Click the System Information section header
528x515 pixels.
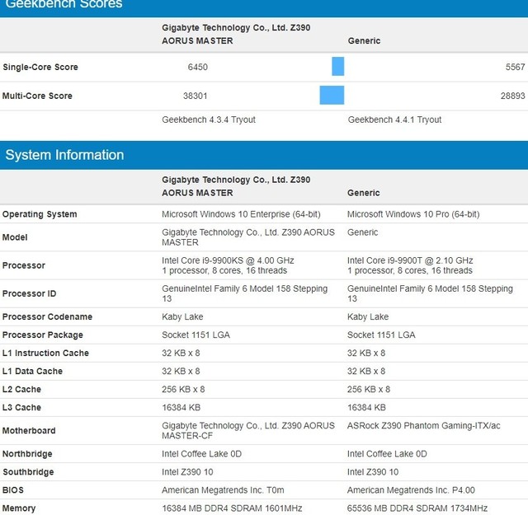pyautogui.click(x=64, y=155)
